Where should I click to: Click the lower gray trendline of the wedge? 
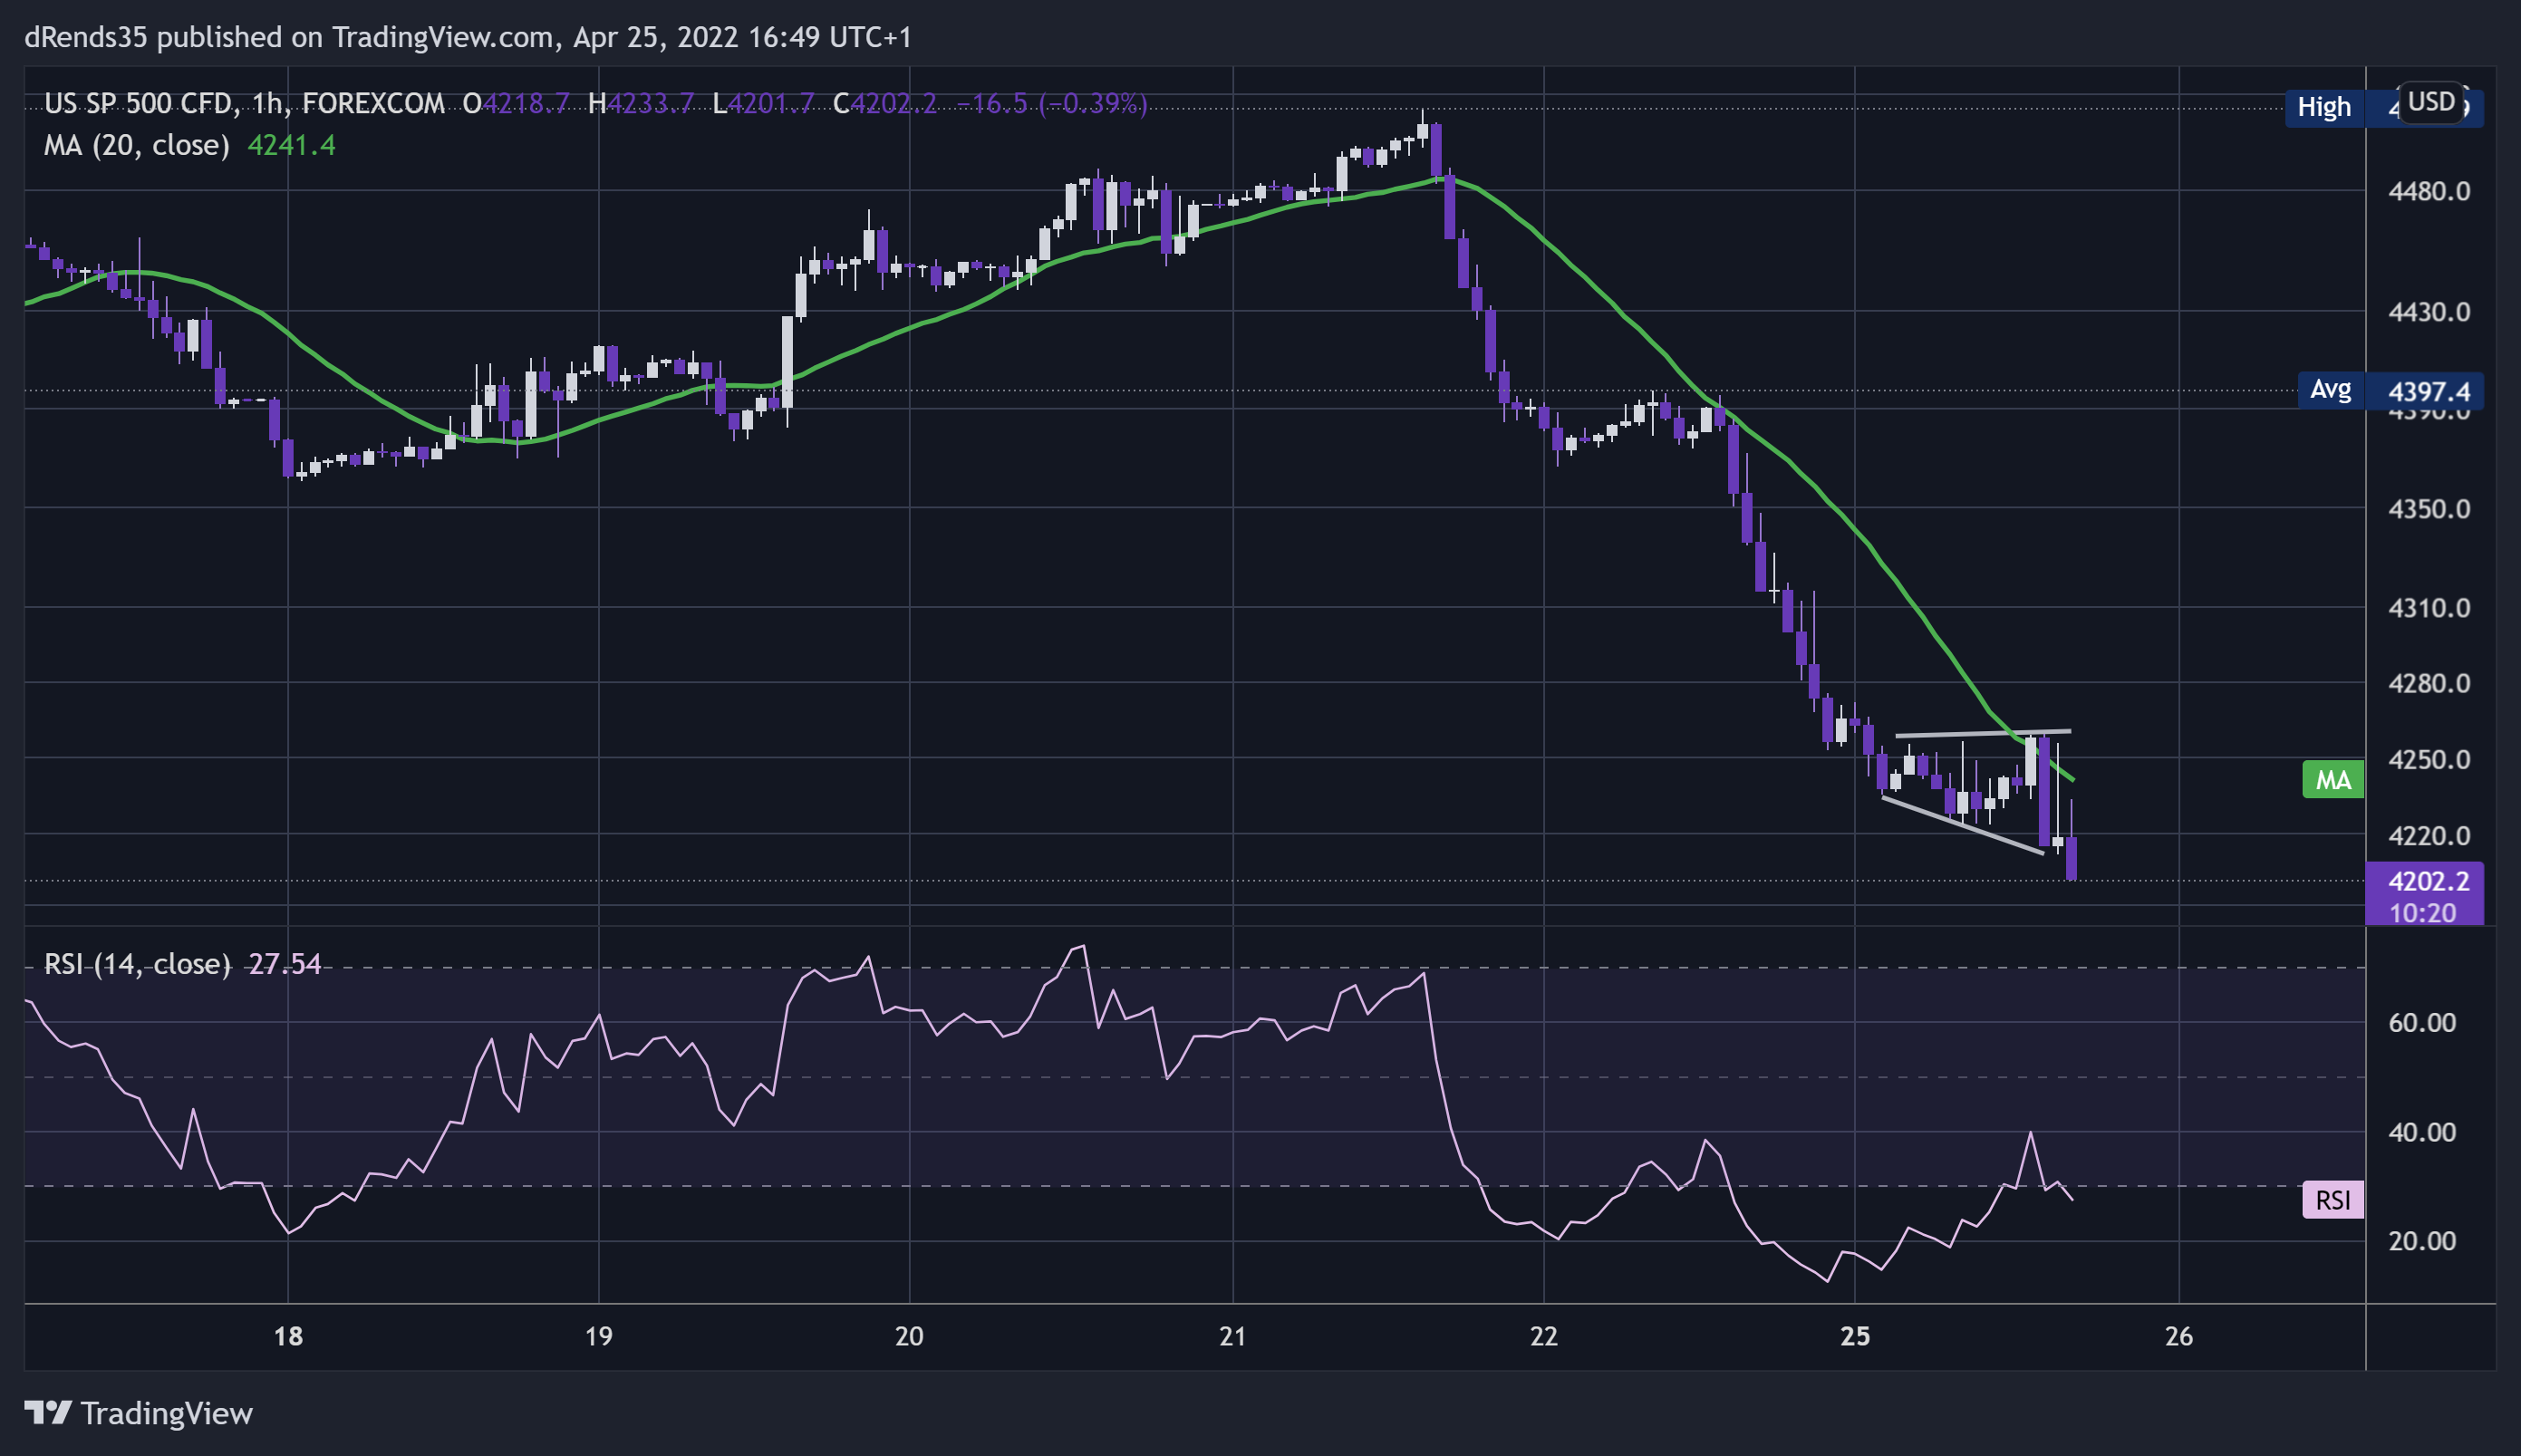pos(1962,825)
